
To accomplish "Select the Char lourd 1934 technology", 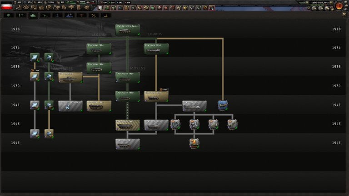I will (156, 49).
